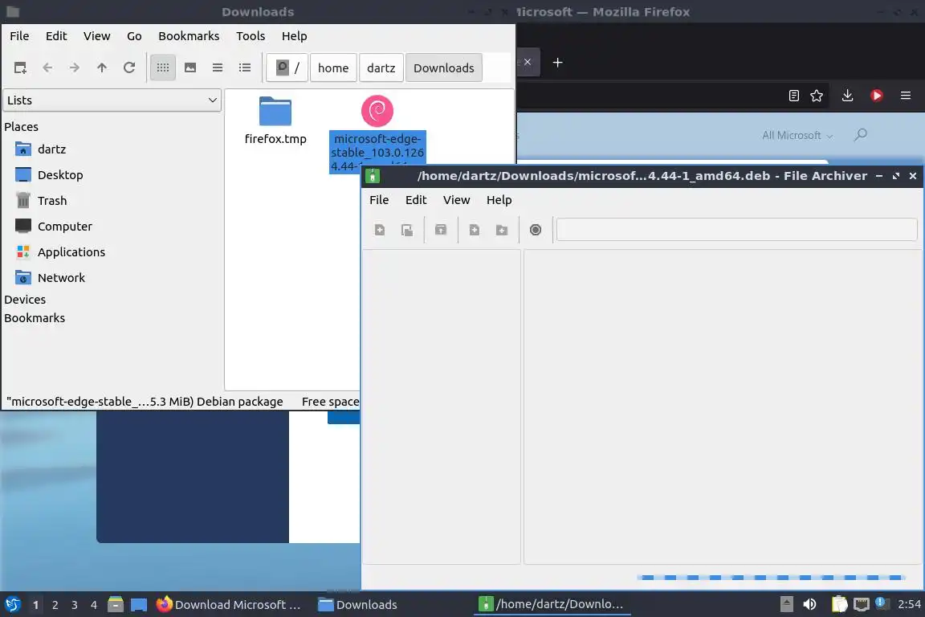Switch to detailed list view mode
The width and height of the screenshot is (925, 617).
click(x=245, y=68)
